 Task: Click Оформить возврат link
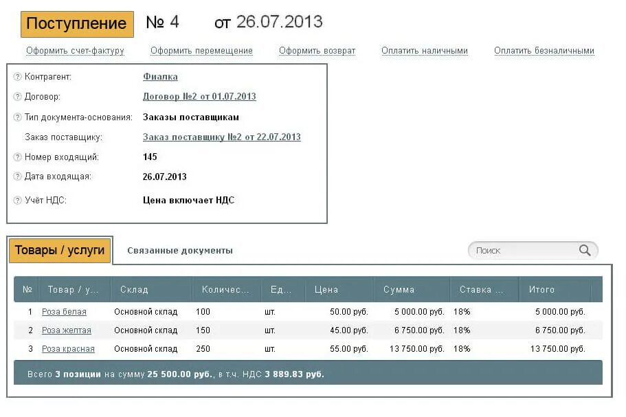point(317,51)
